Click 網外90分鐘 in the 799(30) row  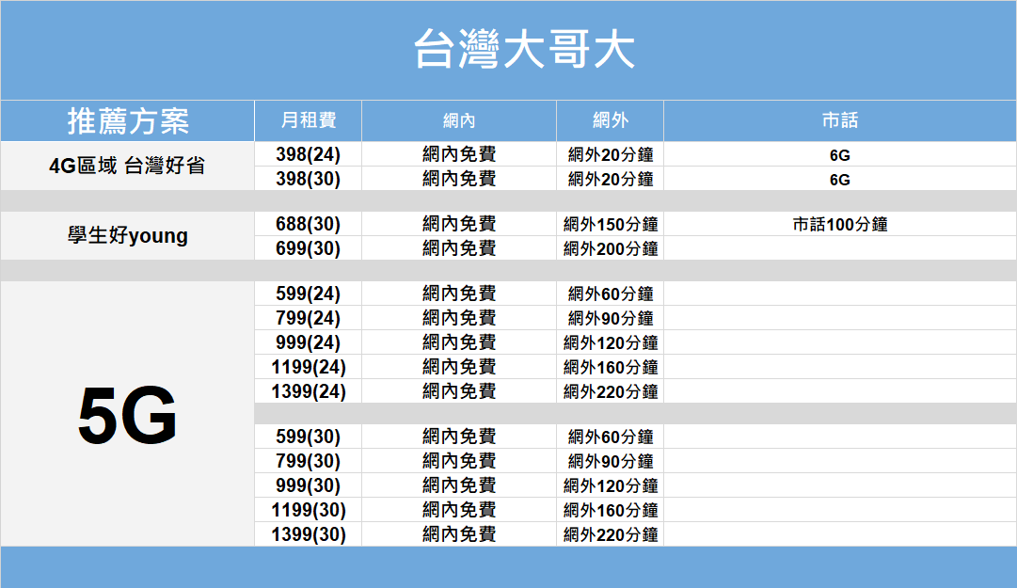point(610,461)
